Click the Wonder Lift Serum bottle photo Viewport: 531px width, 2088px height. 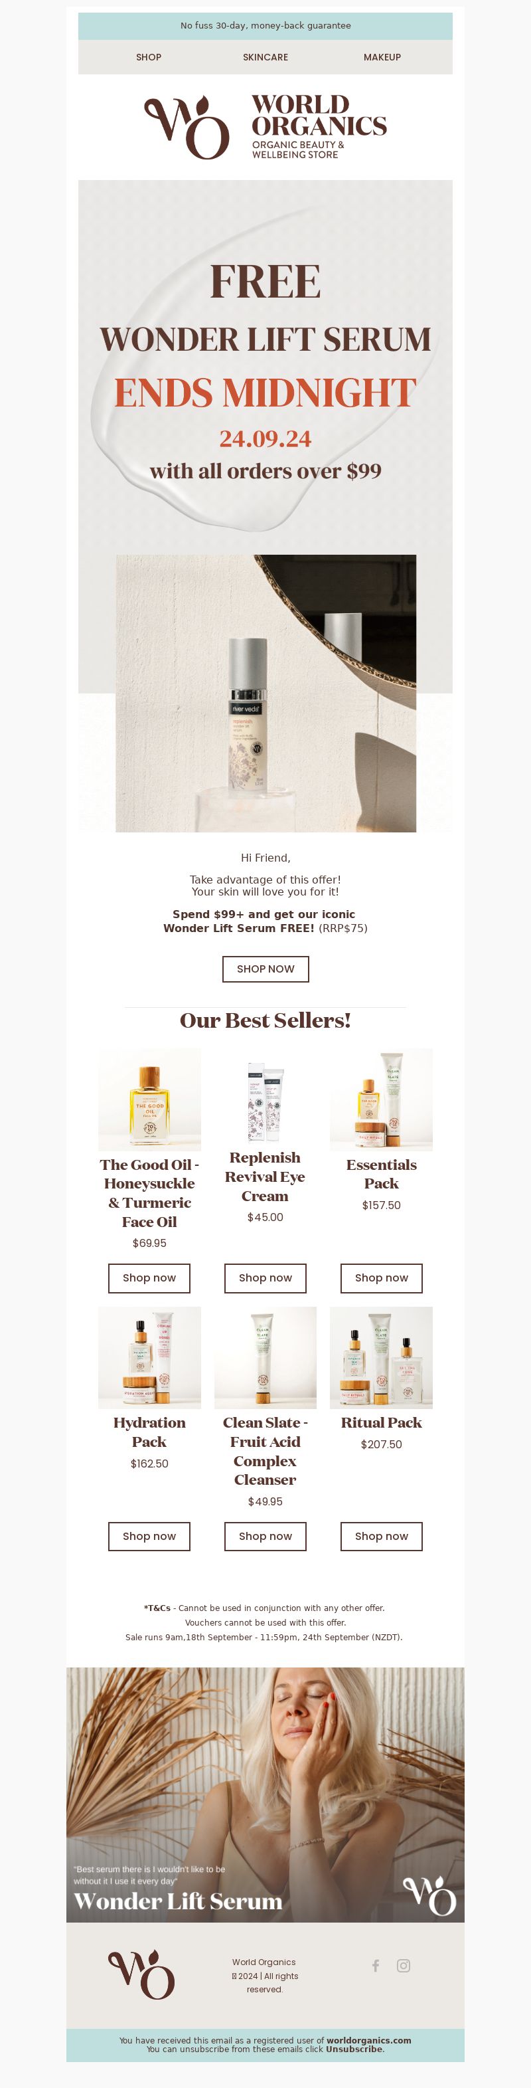click(x=265, y=693)
